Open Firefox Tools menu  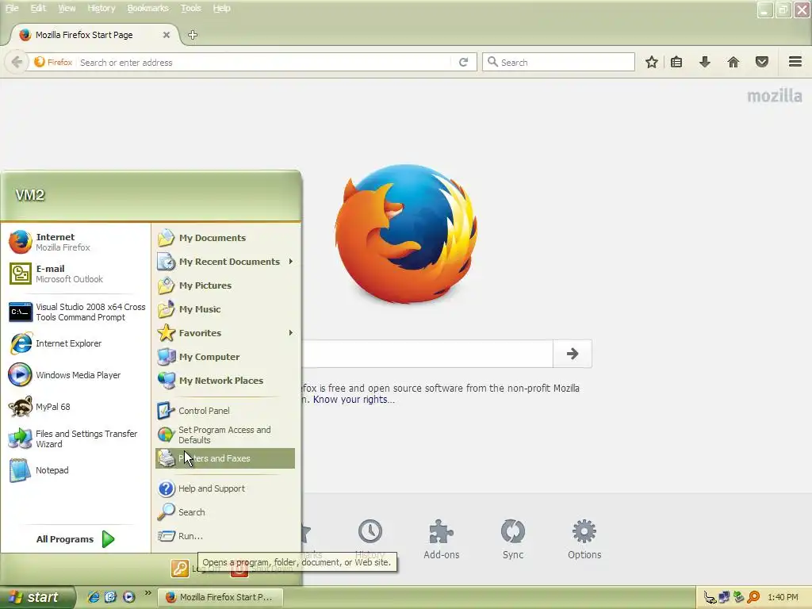click(190, 8)
